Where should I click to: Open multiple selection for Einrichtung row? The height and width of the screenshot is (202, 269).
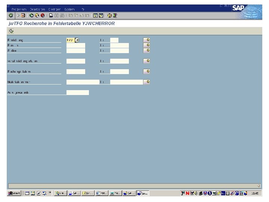pos(146,40)
